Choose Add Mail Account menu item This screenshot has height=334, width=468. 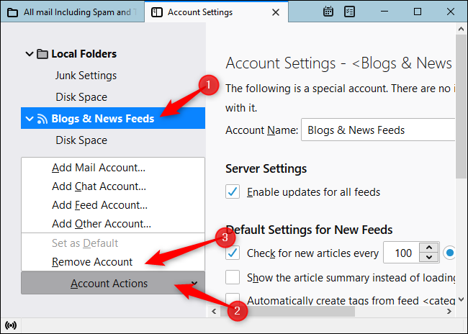pos(113,168)
